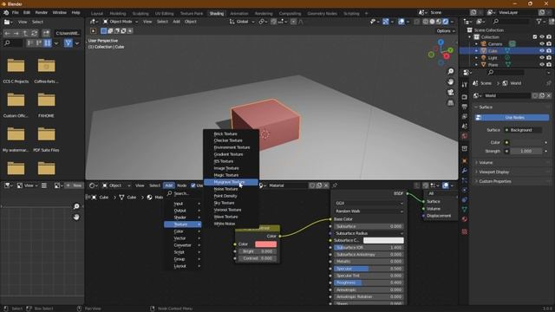Open the Physics properties tab
The width and height of the screenshot is (555, 312).
click(465, 190)
